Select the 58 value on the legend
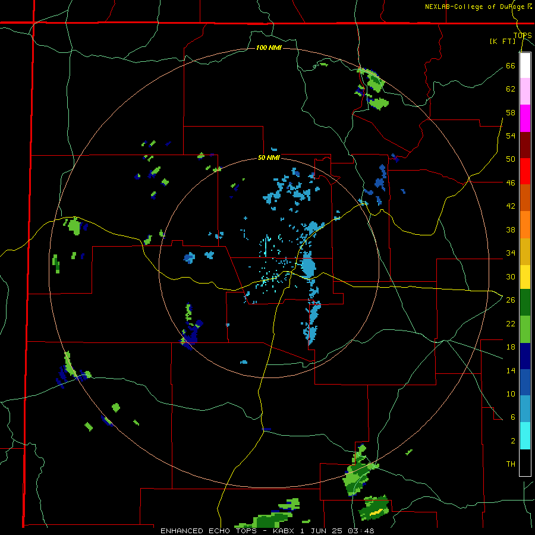 click(x=511, y=112)
